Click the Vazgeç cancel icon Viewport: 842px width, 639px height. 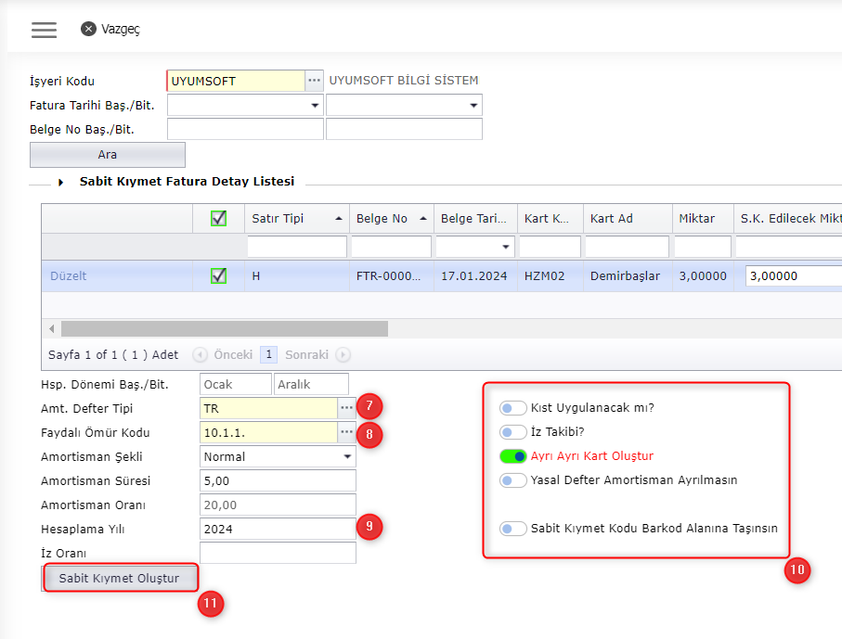(x=88, y=29)
